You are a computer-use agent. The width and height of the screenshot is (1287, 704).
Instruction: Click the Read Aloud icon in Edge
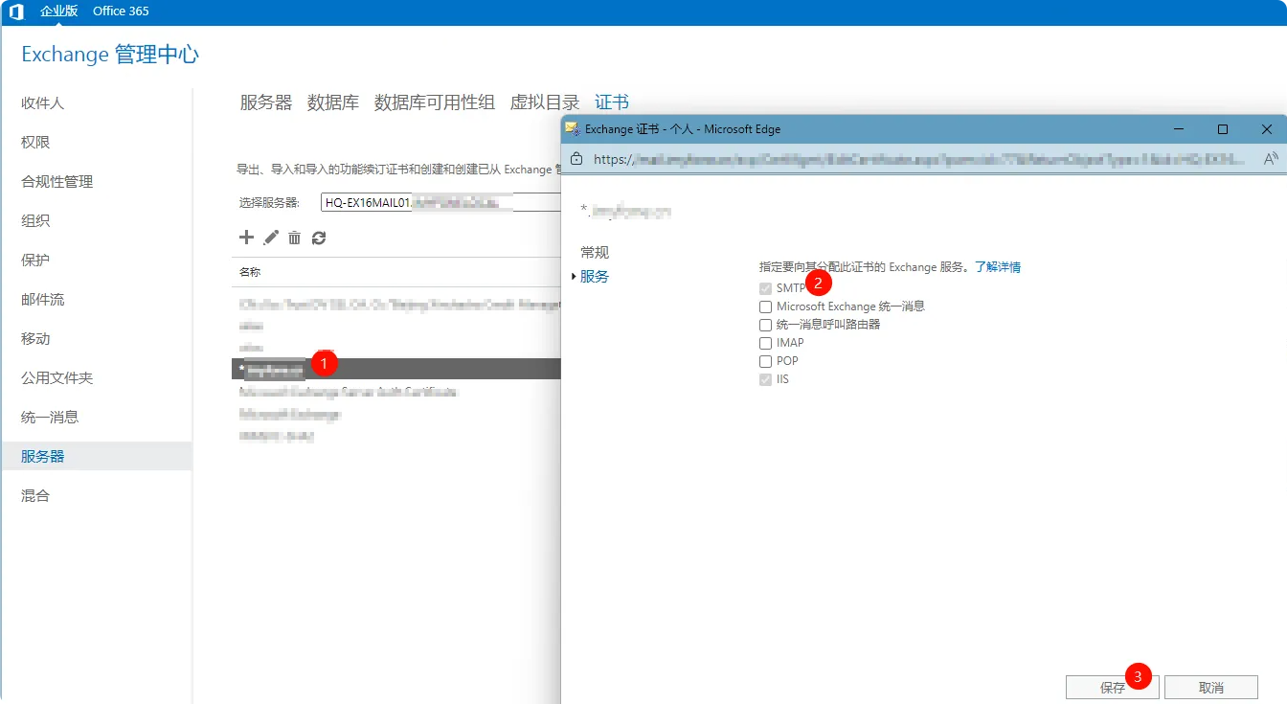coord(1271,159)
